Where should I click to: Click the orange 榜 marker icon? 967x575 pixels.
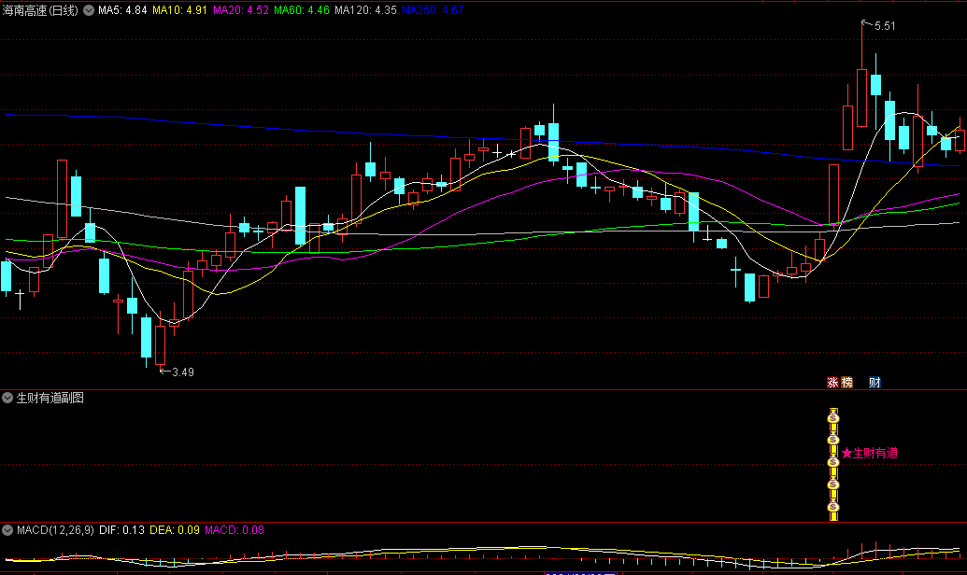point(846,382)
